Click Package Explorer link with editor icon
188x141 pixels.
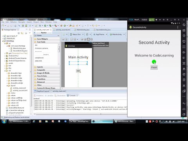pos(22,33)
